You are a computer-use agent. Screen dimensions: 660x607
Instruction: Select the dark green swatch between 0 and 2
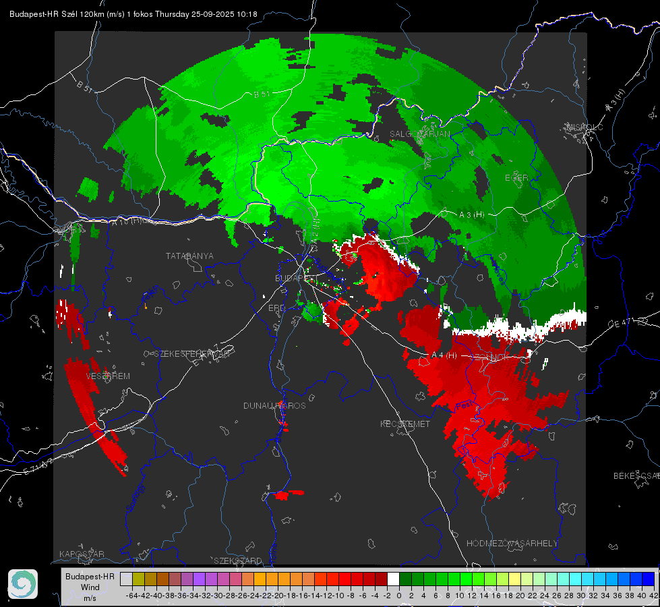coord(405,579)
